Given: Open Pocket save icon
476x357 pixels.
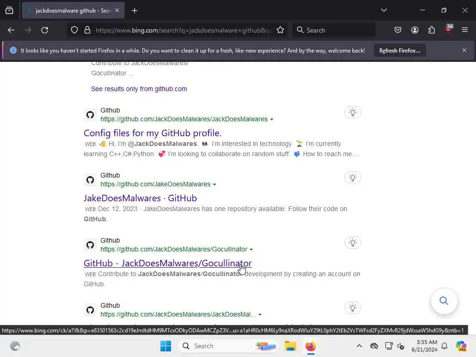Looking at the screenshot, I should 398,30.
